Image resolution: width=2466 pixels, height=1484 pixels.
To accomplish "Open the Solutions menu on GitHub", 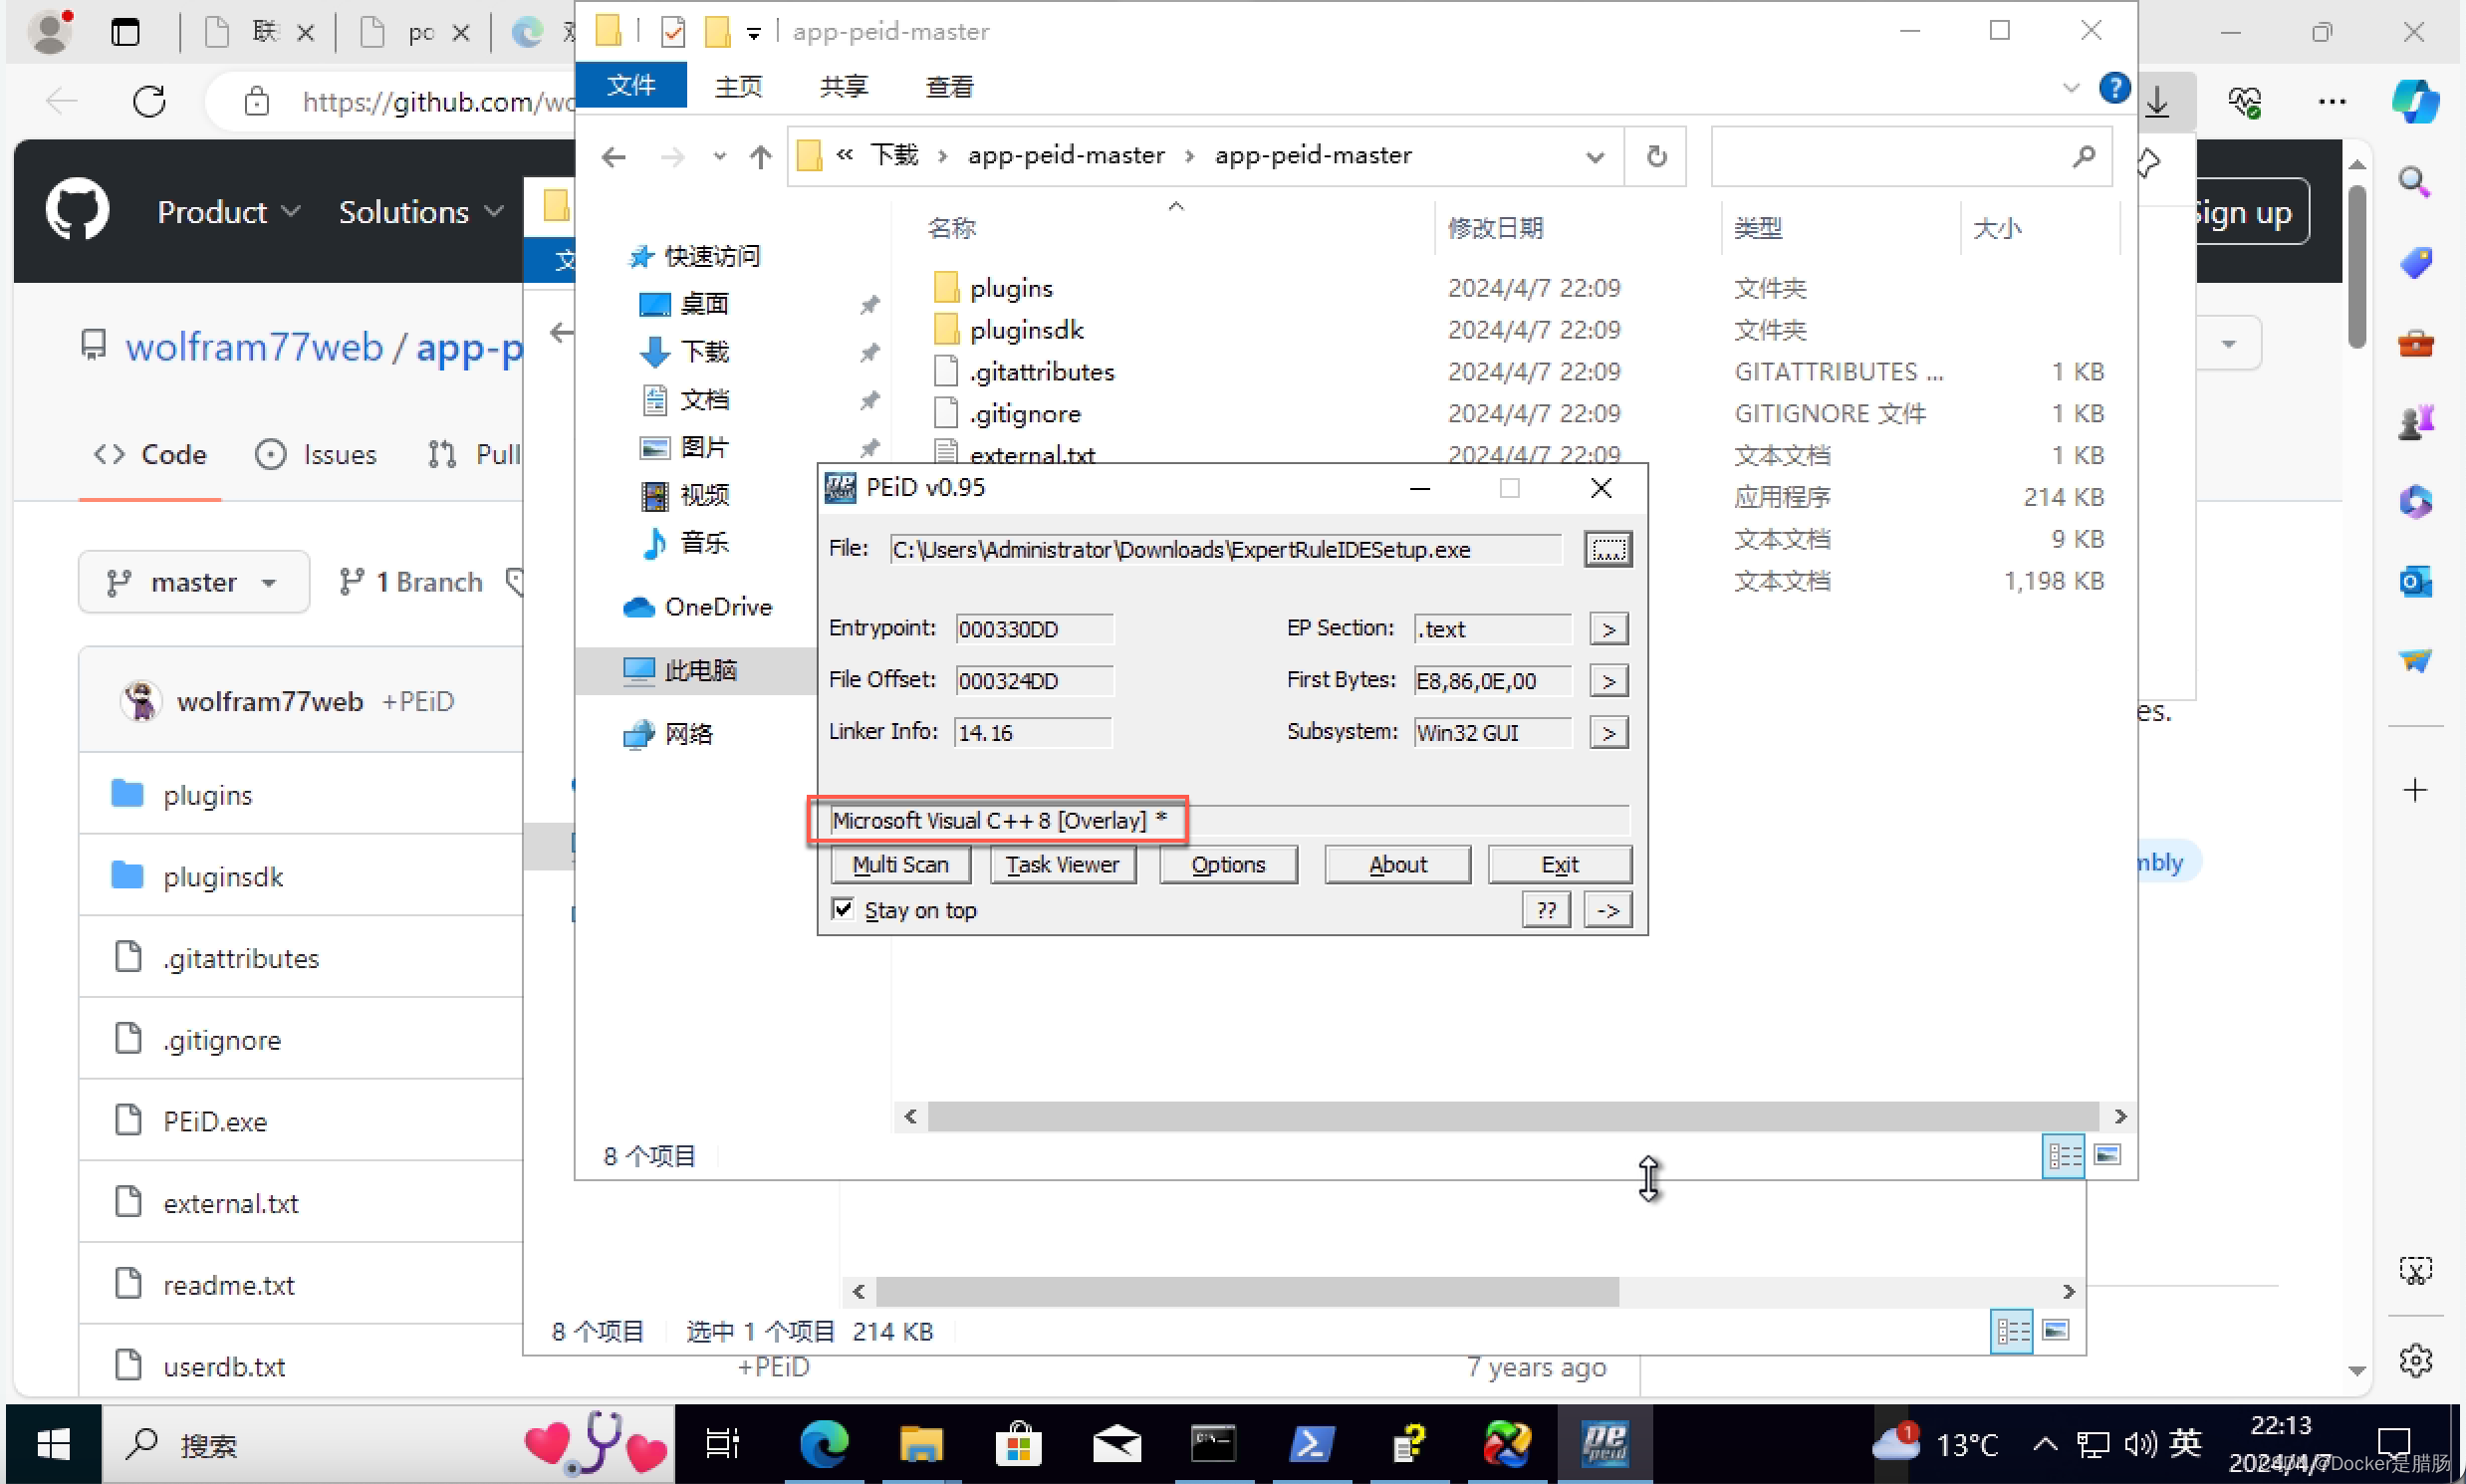I will 421,212.
